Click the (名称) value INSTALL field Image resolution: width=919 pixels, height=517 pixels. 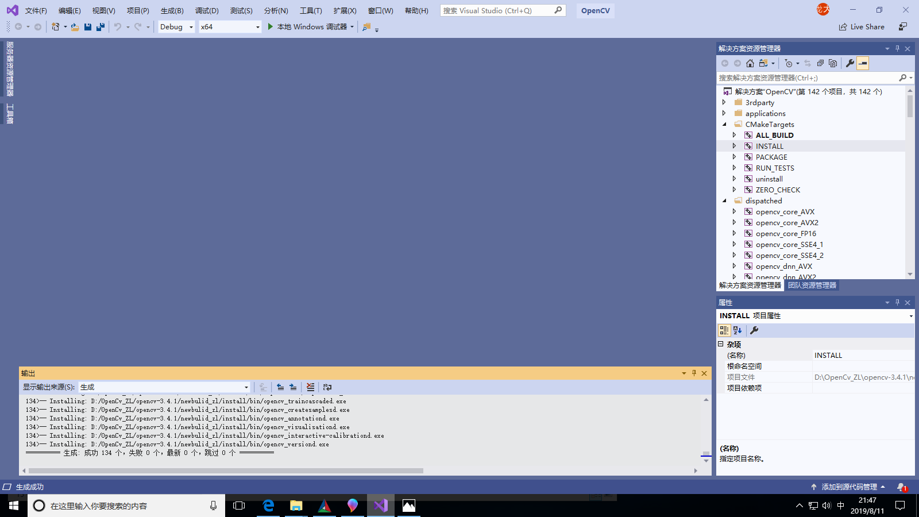[x=863, y=356]
